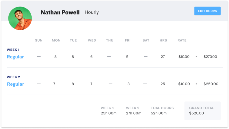
Task: Click Week 1 empty Sunday cell
Action: (39, 57)
